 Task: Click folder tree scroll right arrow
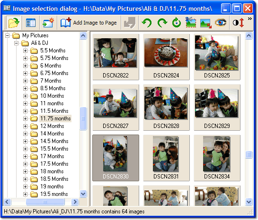[75, 202]
